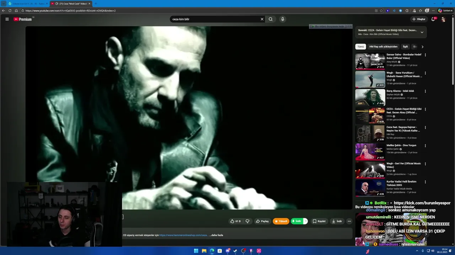The width and height of the screenshot is (455, 255).
Task: Click the magnifier search button
Action: [x=271, y=19]
